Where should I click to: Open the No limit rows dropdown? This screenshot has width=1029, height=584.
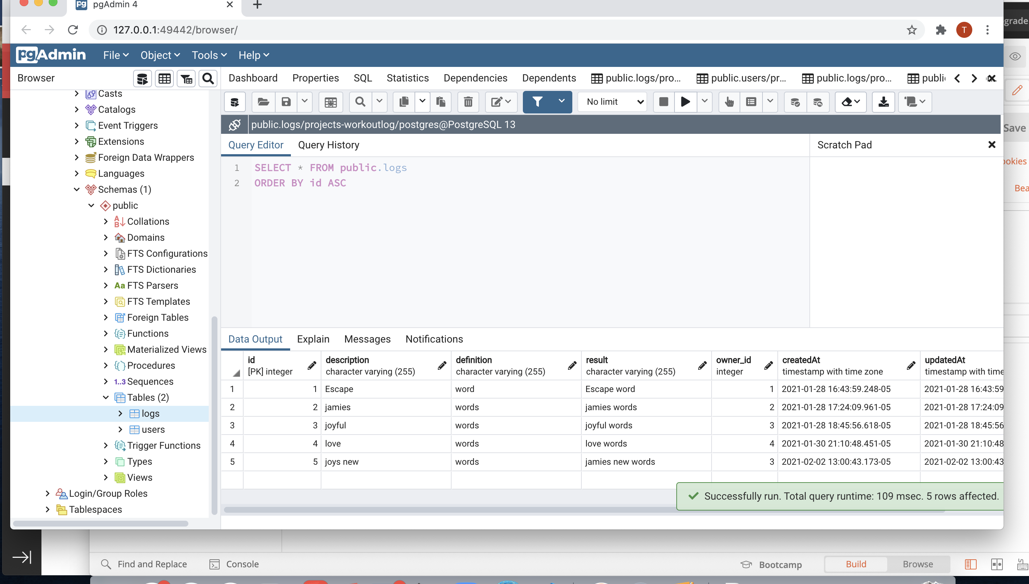tap(612, 102)
